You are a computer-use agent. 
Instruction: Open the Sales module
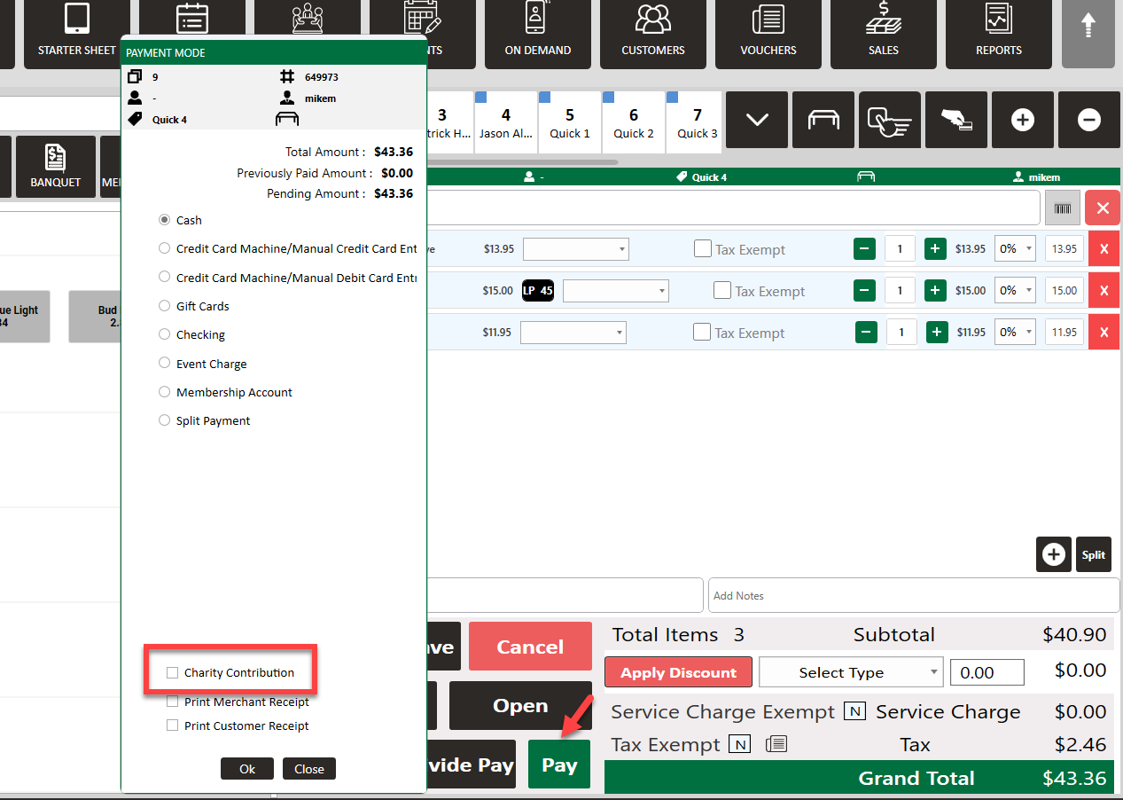tap(883, 33)
